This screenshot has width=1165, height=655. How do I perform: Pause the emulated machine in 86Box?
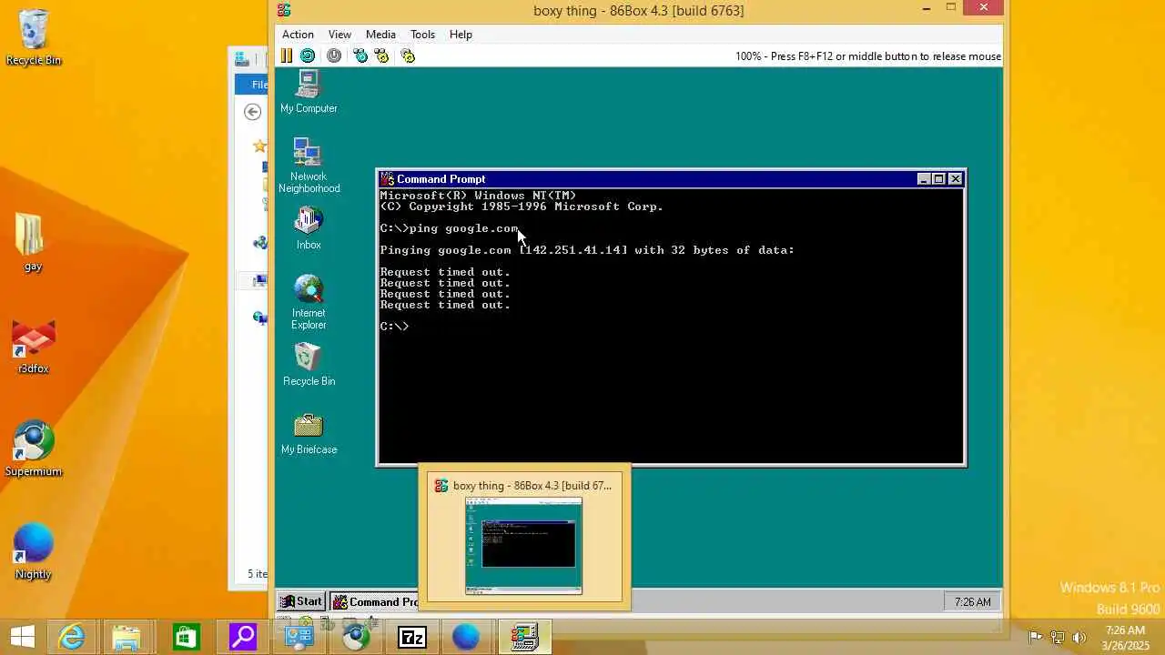coord(286,55)
